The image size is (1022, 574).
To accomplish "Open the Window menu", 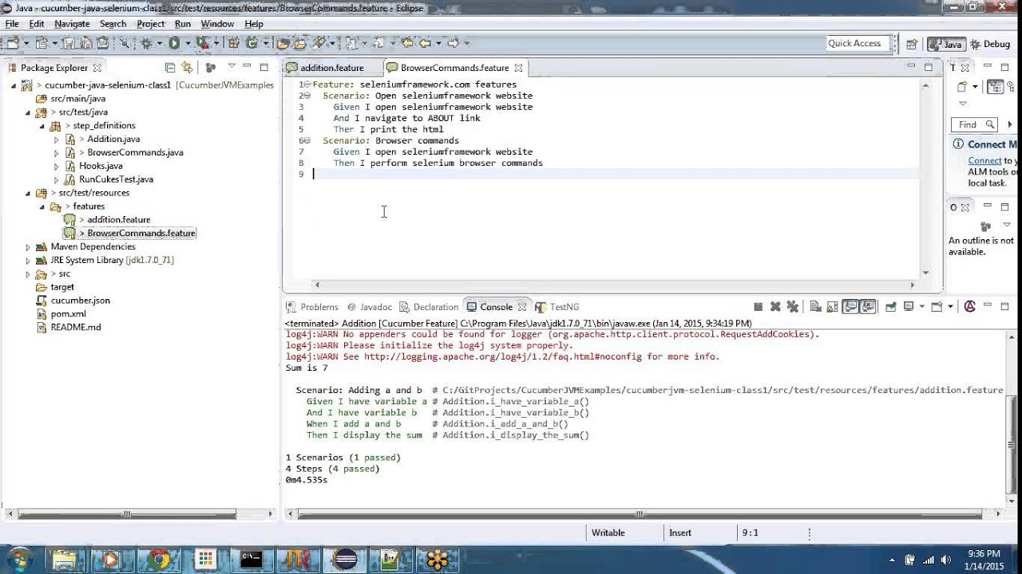I will [x=217, y=24].
